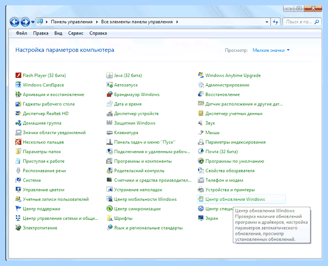The width and height of the screenshot is (328, 266).
Task: Open Центр управления сетями link
Action: click(60, 218)
